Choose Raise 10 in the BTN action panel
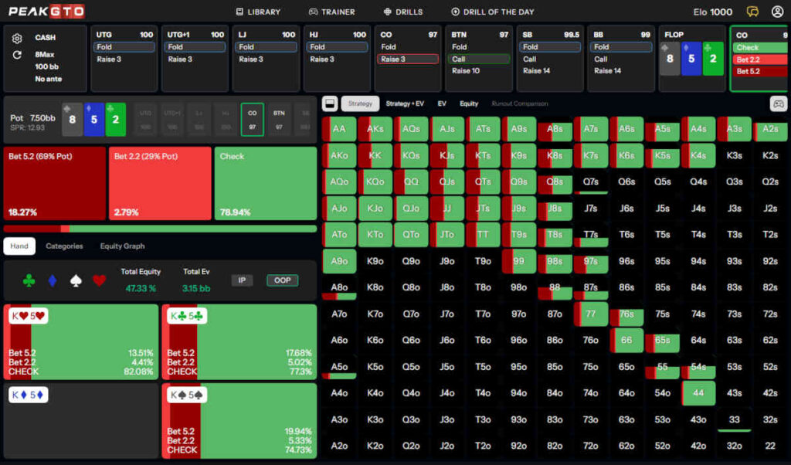Viewport: 791px width, 465px height. (x=466, y=71)
